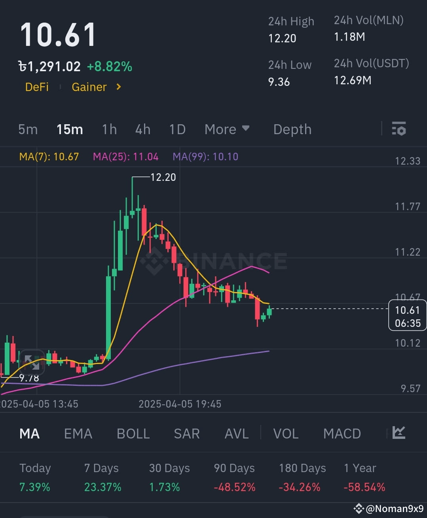Tap the +8.82% change value
The image size is (427, 518).
pos(110,66)
